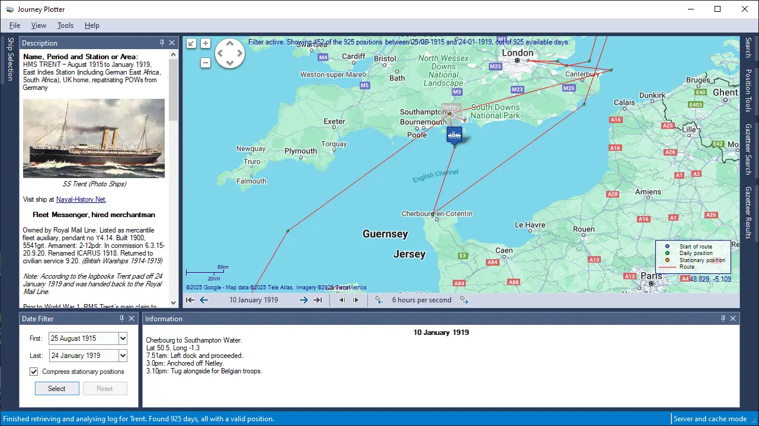
Task: Click the Reset button in Date Filter
Action: tap(105, 389)
